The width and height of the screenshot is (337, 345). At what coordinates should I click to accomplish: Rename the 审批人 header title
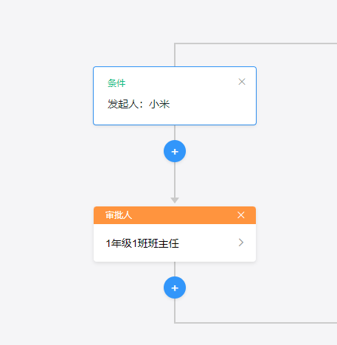coord(119,215)
